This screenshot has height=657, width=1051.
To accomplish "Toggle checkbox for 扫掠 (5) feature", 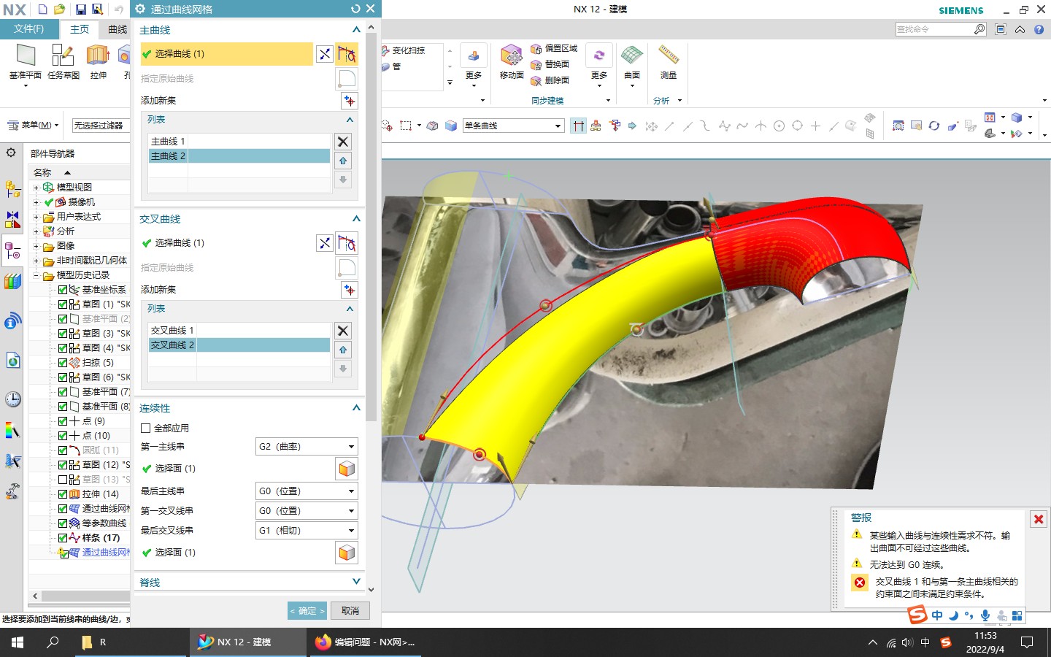I will (63, 363).
